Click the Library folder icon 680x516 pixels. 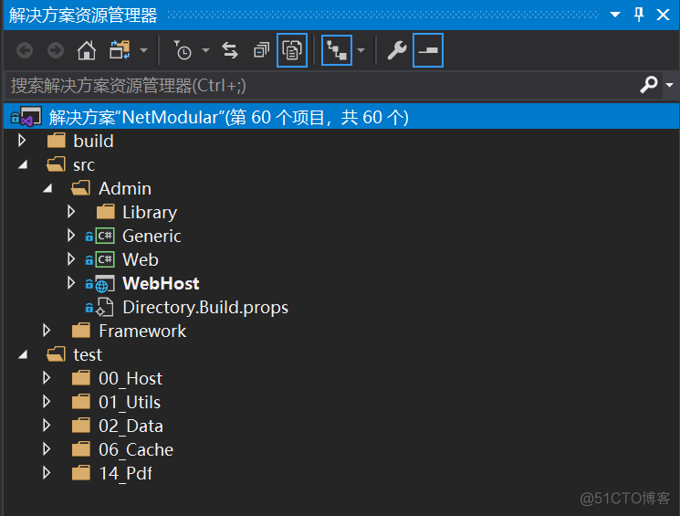click(x=106, y=212)
